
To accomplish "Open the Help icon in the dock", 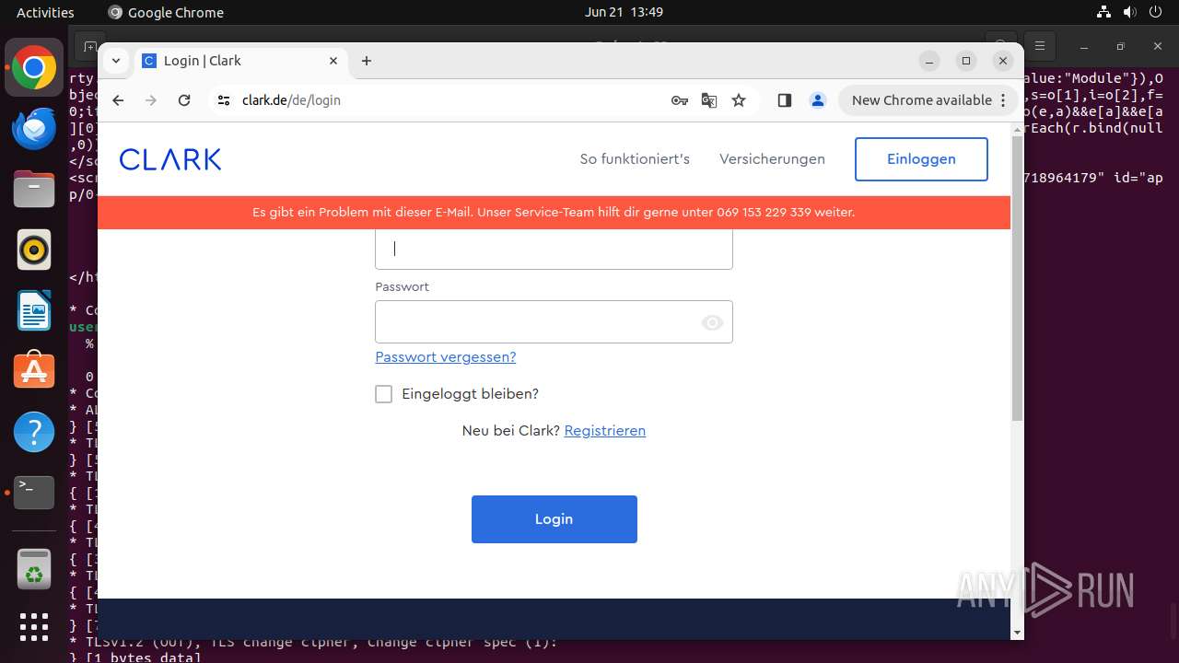I will coord(34,431).
